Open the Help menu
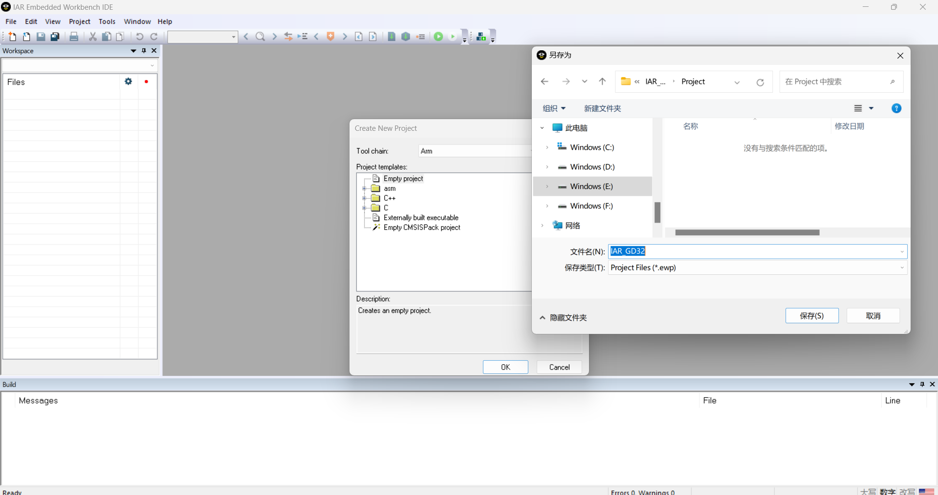The height and width of the screenshot is (495, 938). pos(165,21)
